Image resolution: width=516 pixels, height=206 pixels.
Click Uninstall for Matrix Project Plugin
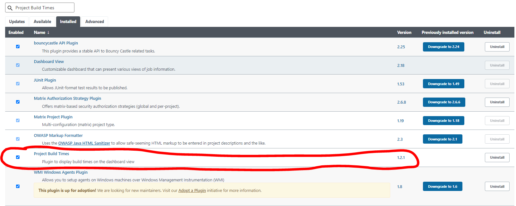click(x=497, y=121)
